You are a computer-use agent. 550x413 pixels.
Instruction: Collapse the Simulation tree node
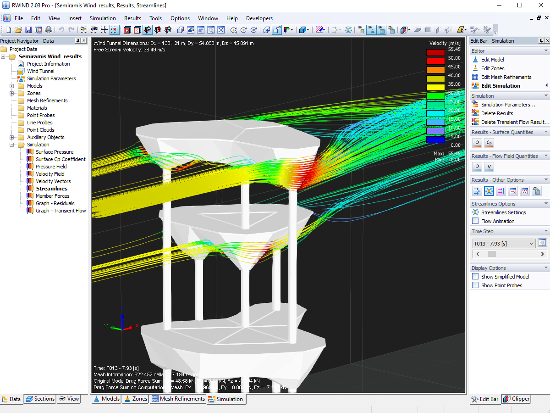(11, 145)
